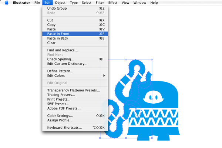Open the Filter menu
The height and width of the screenshot is (148, 222).
point(100,3)
